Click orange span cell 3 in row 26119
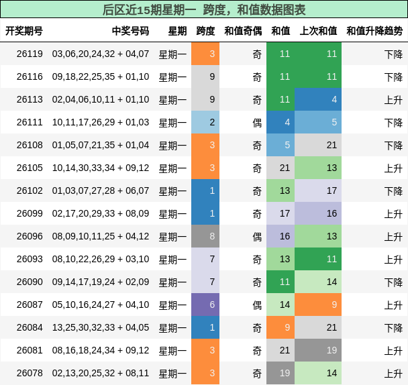Image resolution: width=408 pixels, height=385 pixels. (x=205, y=54)
